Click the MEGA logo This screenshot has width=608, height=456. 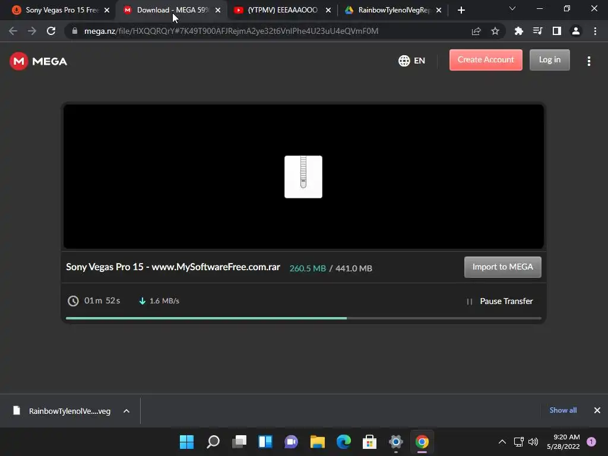pyautogui.click(x=38, y=61)
